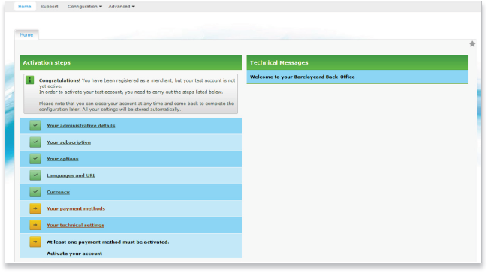The height and width of the screenshot is (273, 488).
Task: Open the Configuration dropdown menu
Action: (x=85, y=7)
